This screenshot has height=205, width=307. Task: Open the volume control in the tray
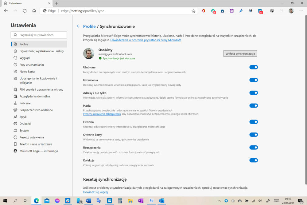(260, 201)
